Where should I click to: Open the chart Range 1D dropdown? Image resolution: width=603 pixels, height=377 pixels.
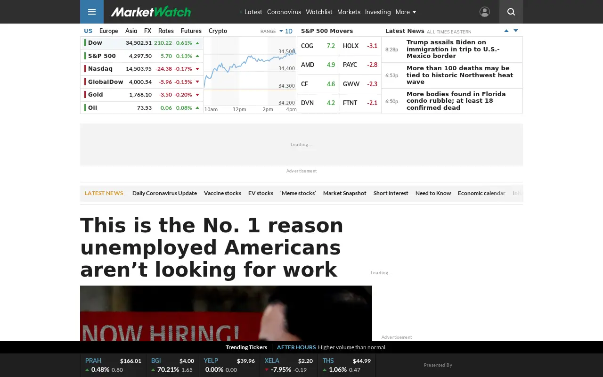pyautogui.click(x=286, y=31)
